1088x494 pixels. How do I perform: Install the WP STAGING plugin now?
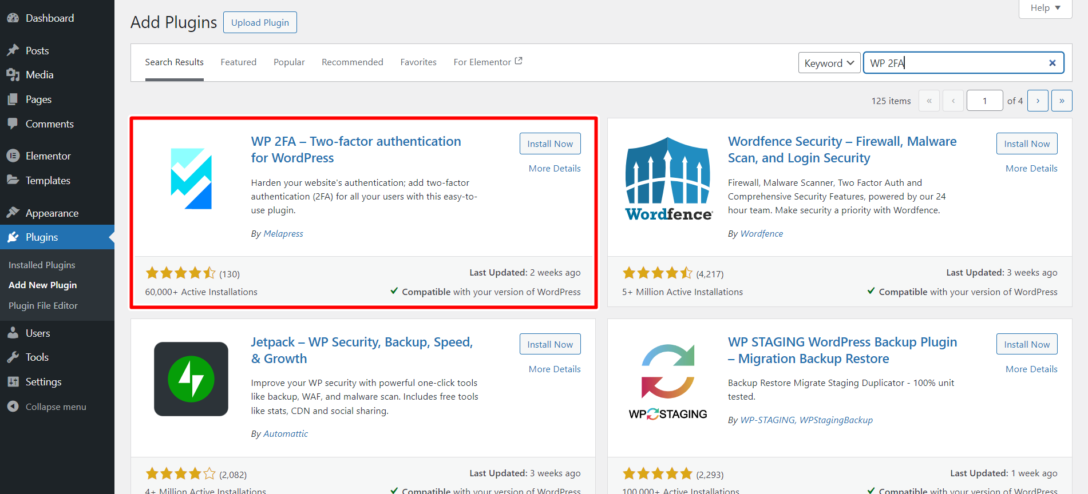[1027, 344]
